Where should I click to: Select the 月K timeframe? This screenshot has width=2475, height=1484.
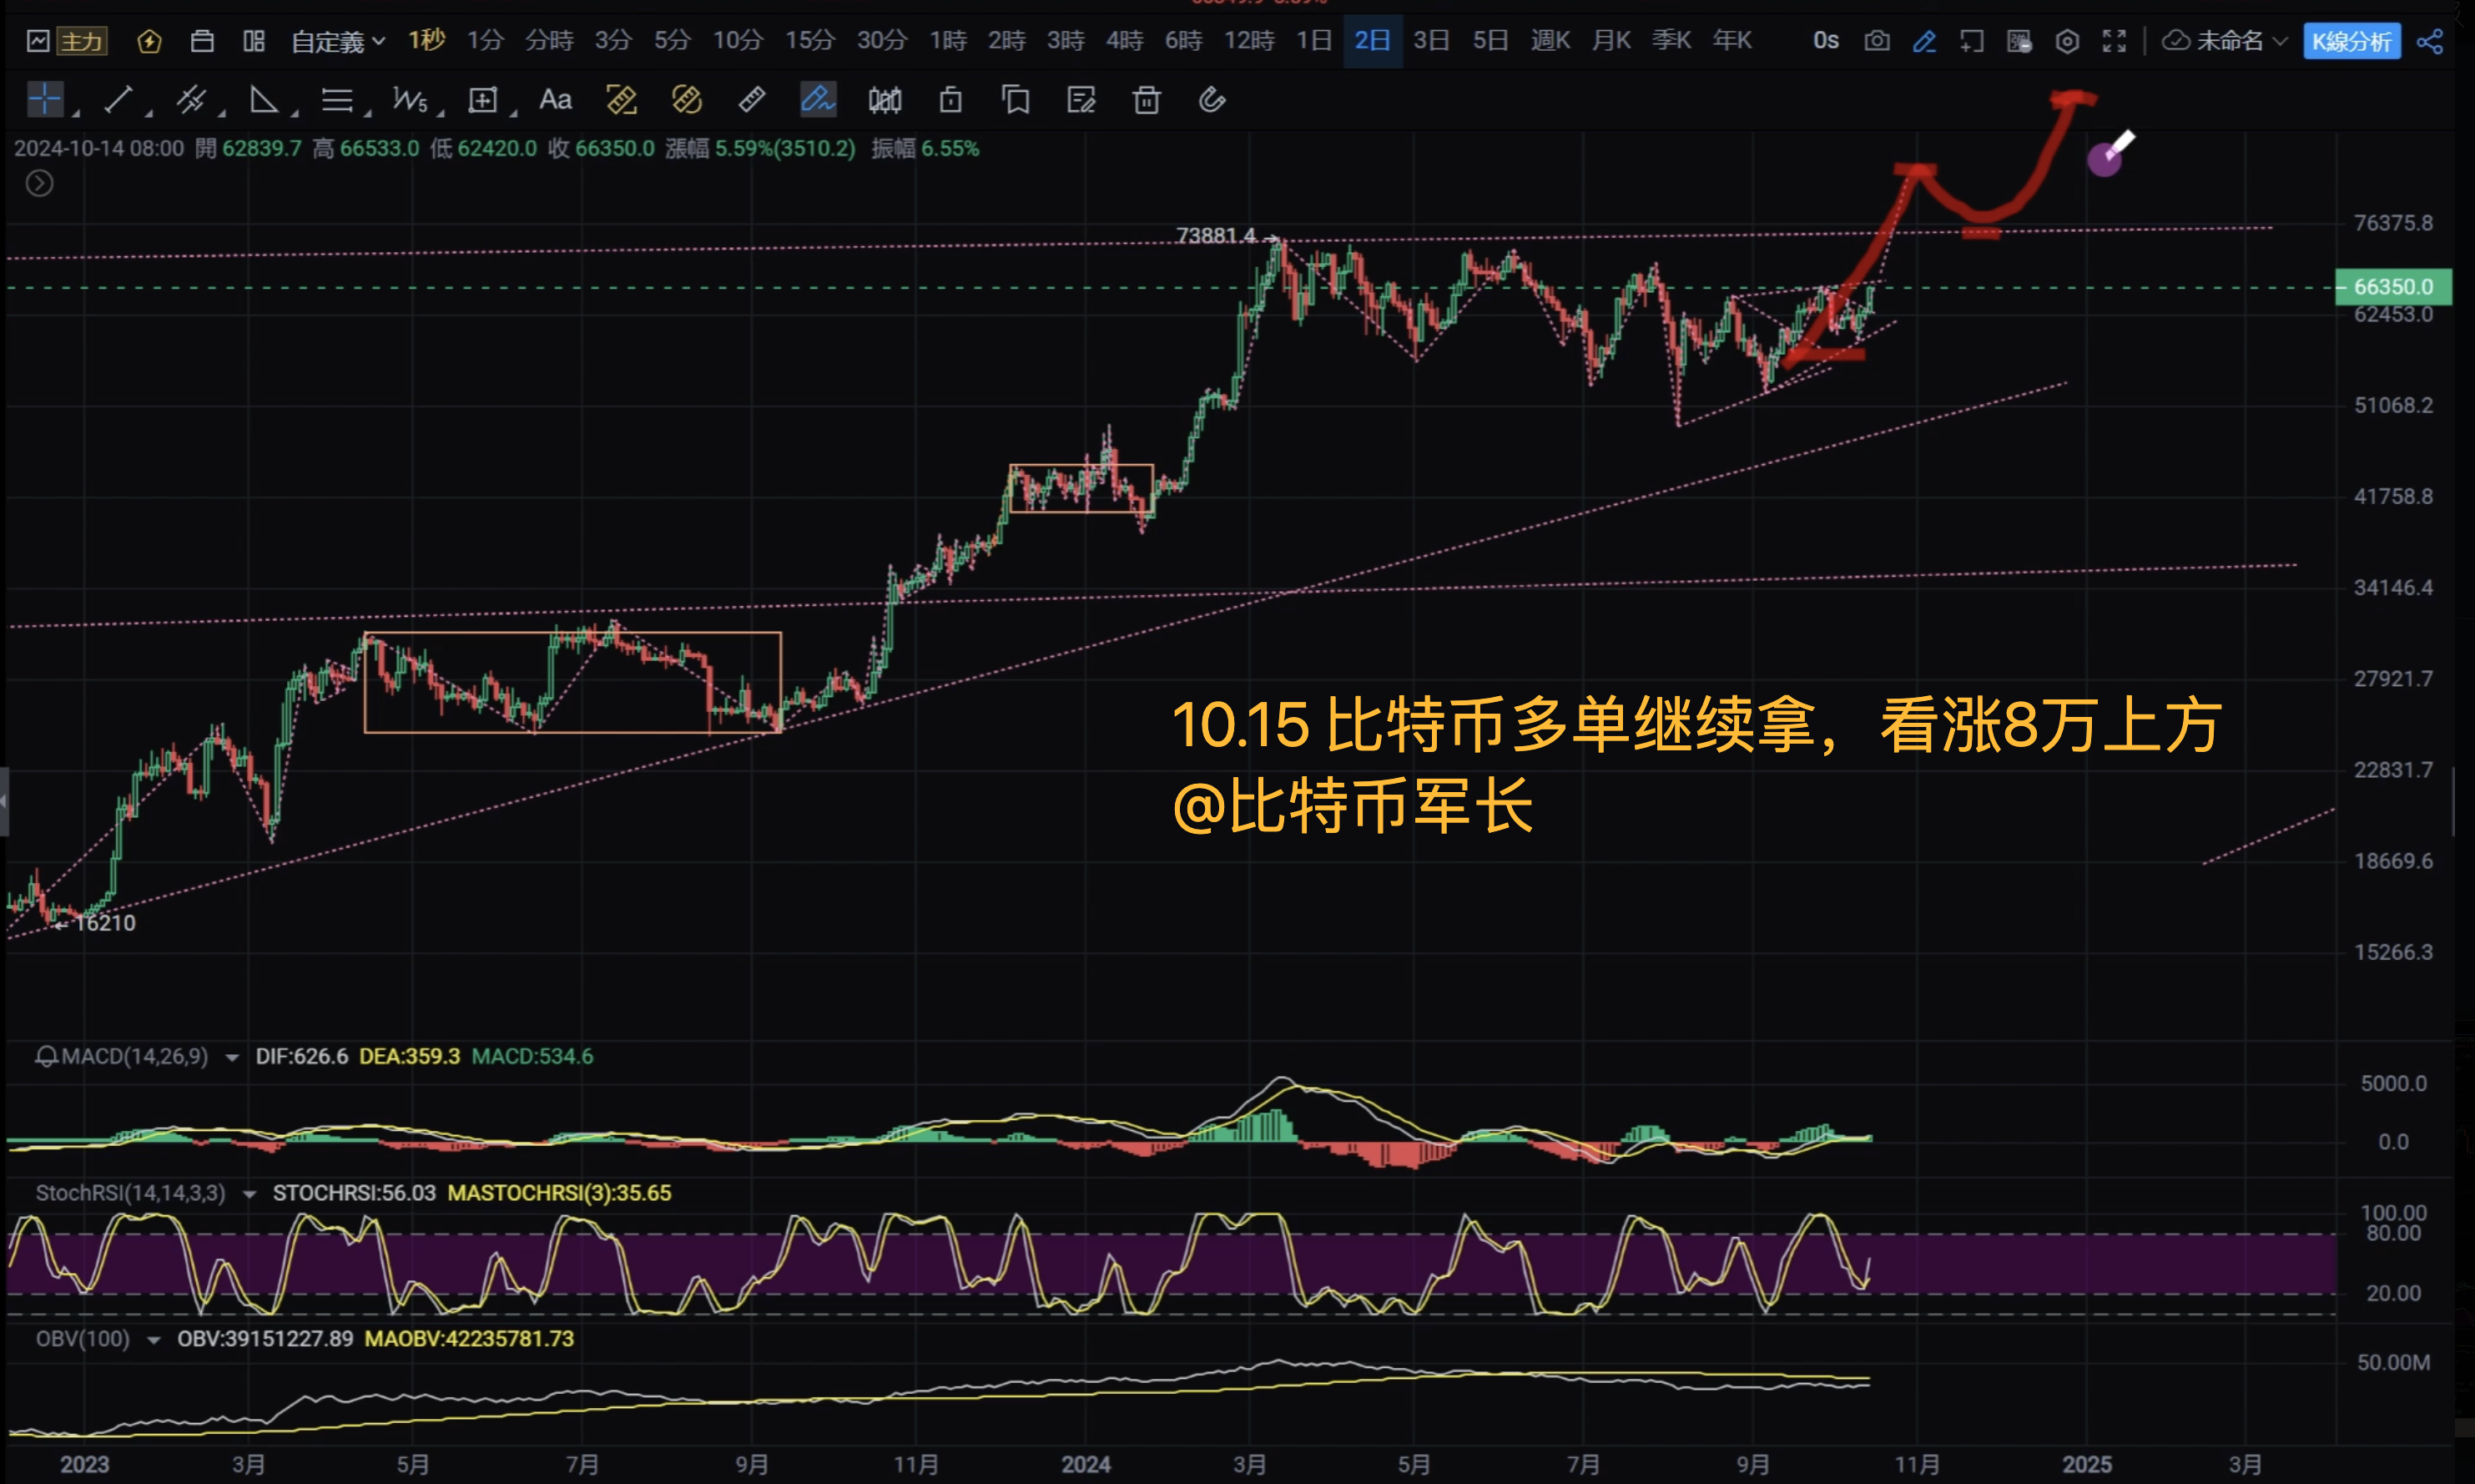(x=1611, y=40)
